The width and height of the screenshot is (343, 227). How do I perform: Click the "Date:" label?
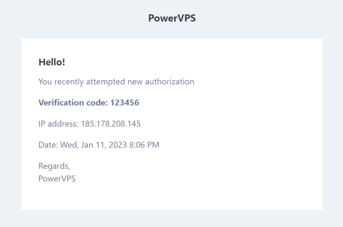pos(48,145)
